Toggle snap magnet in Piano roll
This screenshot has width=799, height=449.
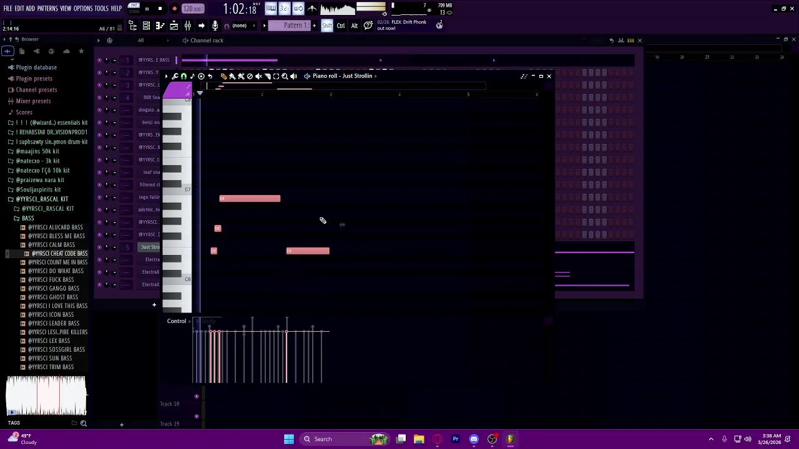(x=184, y=76)
